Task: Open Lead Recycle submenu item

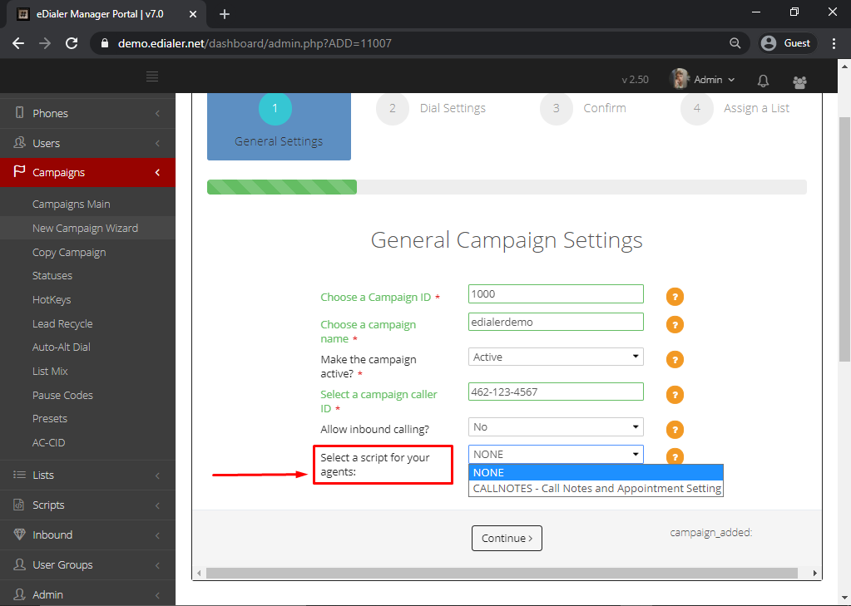Action: [x=62, y=324]
